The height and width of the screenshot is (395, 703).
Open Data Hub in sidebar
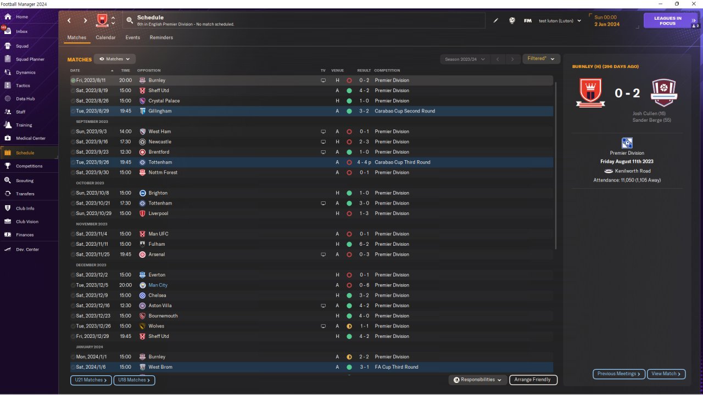click(x=25, y=99)
